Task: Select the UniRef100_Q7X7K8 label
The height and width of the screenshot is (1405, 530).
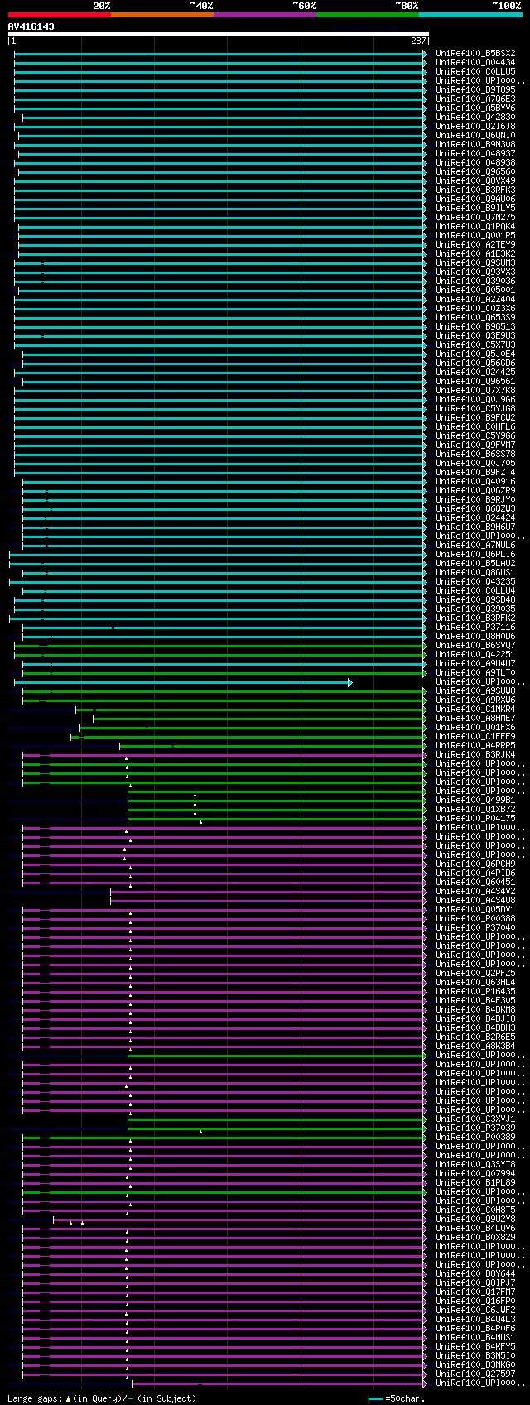Action: click(475, 390)
